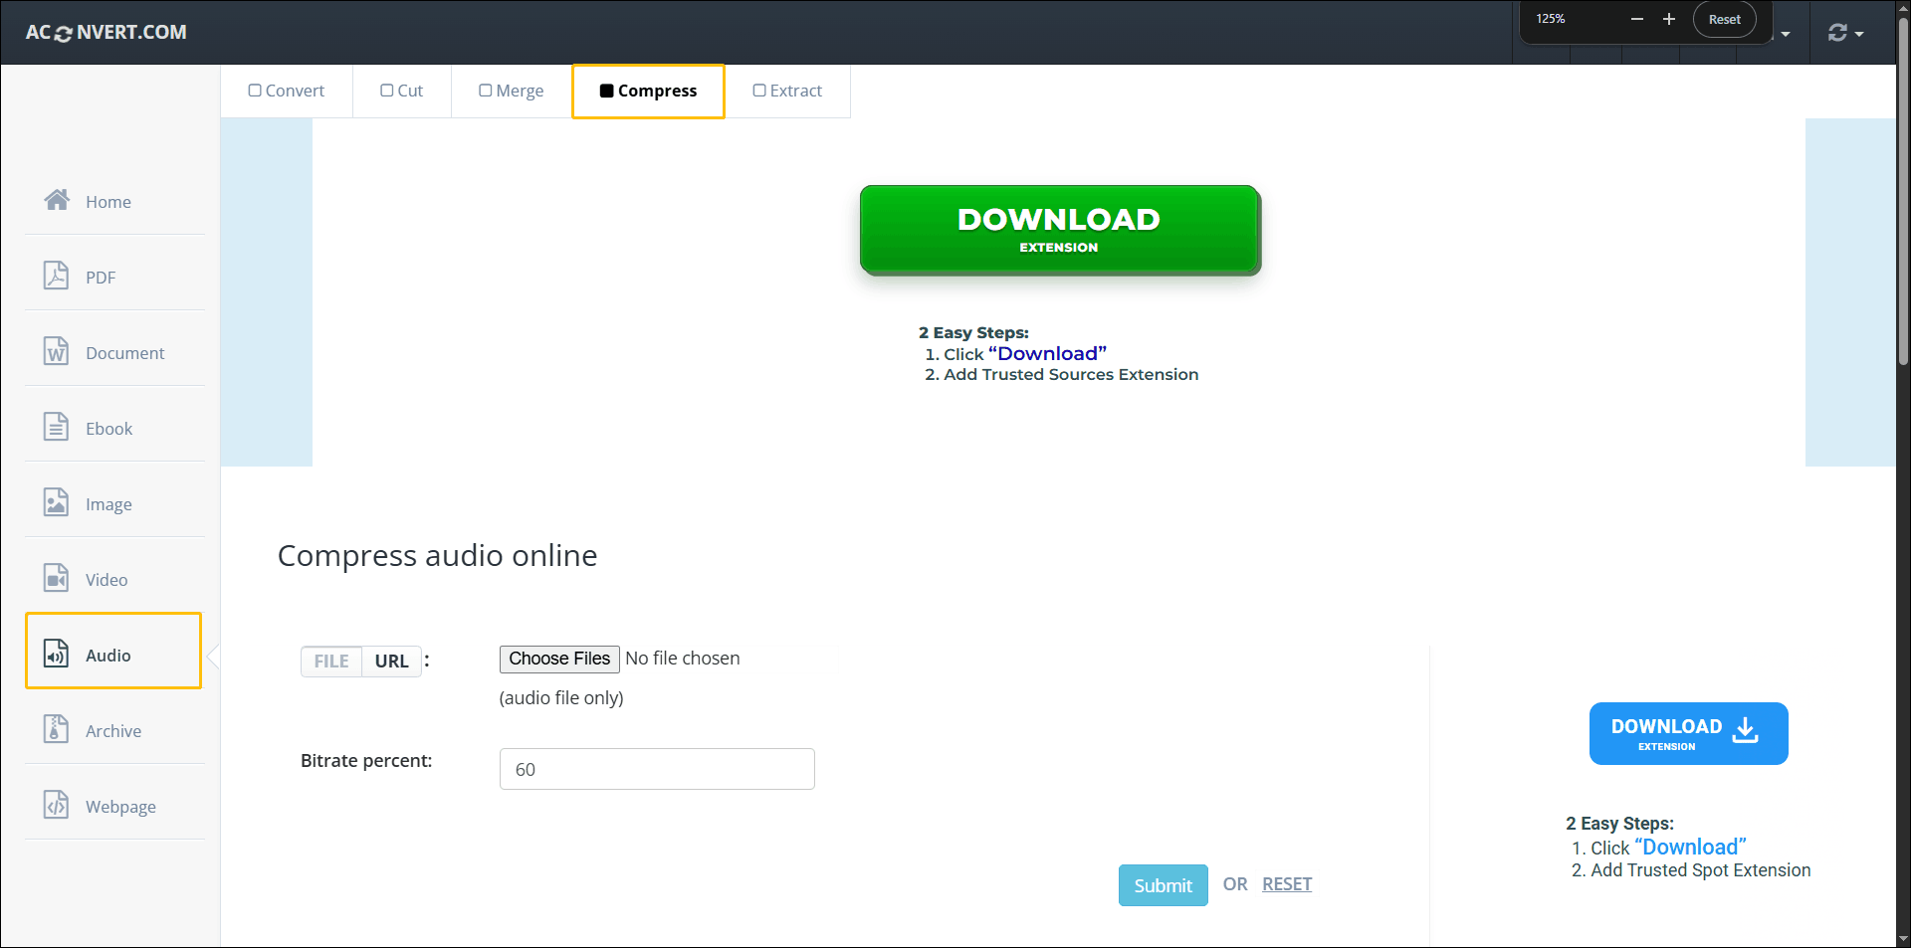The image size is (1911, 948).
Task: Open Image tools using the sidebar icon
Action: (x=57, y=502)
